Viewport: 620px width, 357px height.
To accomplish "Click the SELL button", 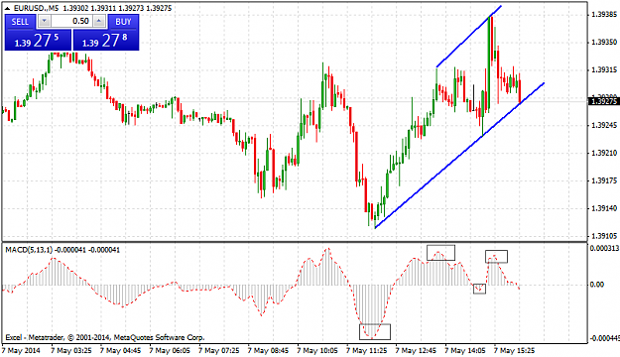I will tap(20, 22).
